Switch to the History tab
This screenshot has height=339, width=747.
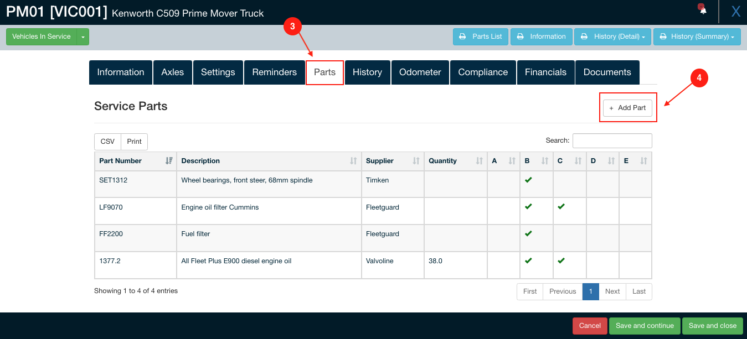coord(368,72)
